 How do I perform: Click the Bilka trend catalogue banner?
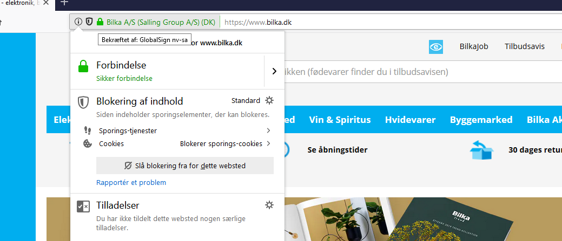pyautogui.click(x=423, y=219)
